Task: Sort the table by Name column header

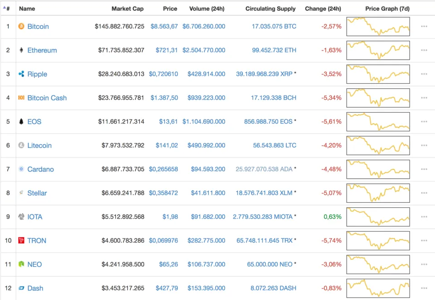Action: pos(27,9)
